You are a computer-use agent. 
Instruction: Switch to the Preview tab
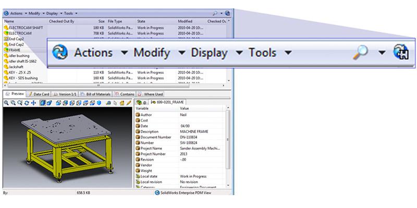coord(15,94)
